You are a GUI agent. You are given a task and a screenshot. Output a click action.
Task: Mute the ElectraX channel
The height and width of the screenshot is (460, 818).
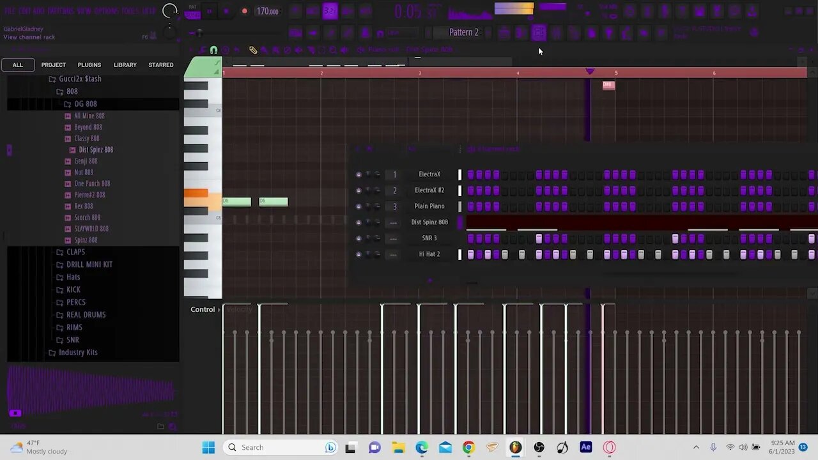click(x=358, y=174)
